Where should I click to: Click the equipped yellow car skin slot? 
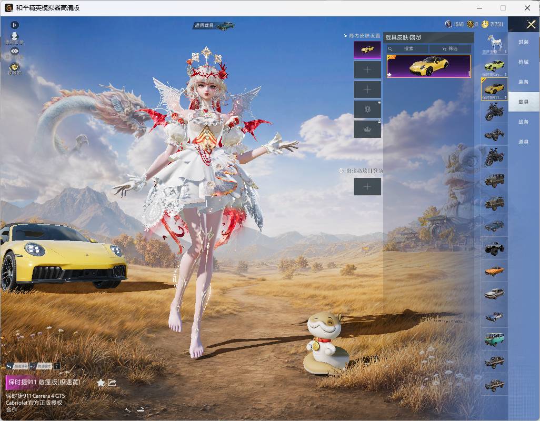[367, 50]
